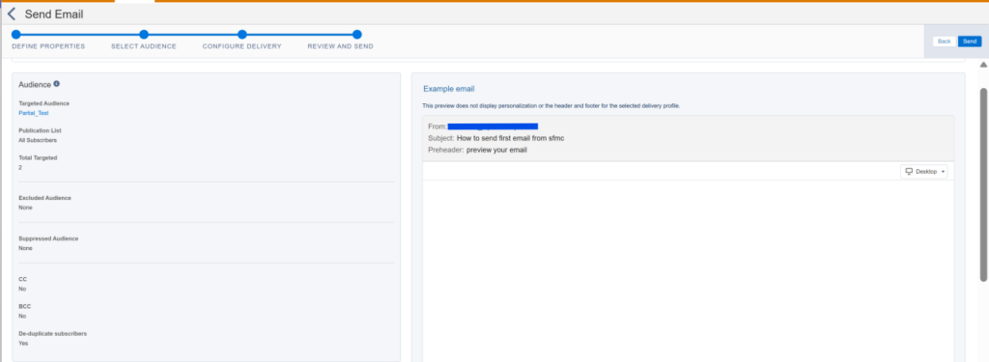Click the preheader text 'preview your email'

(496, 150)
